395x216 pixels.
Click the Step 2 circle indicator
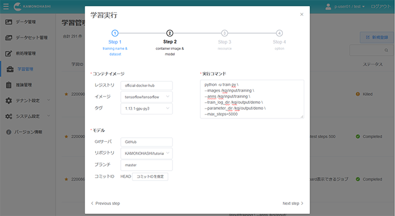[x=170, y=33]
